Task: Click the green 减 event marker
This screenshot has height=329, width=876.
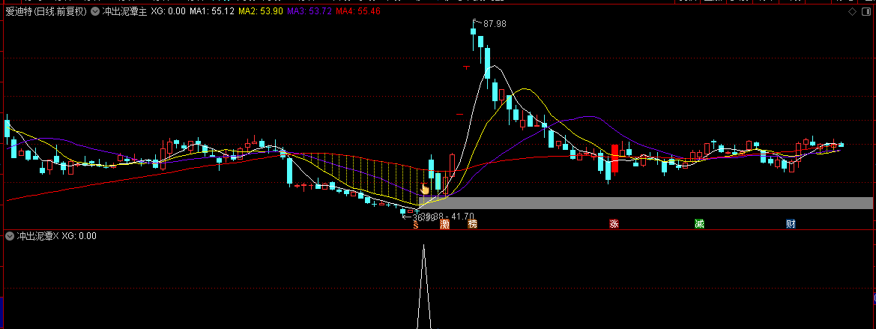Action: point(699,225)
